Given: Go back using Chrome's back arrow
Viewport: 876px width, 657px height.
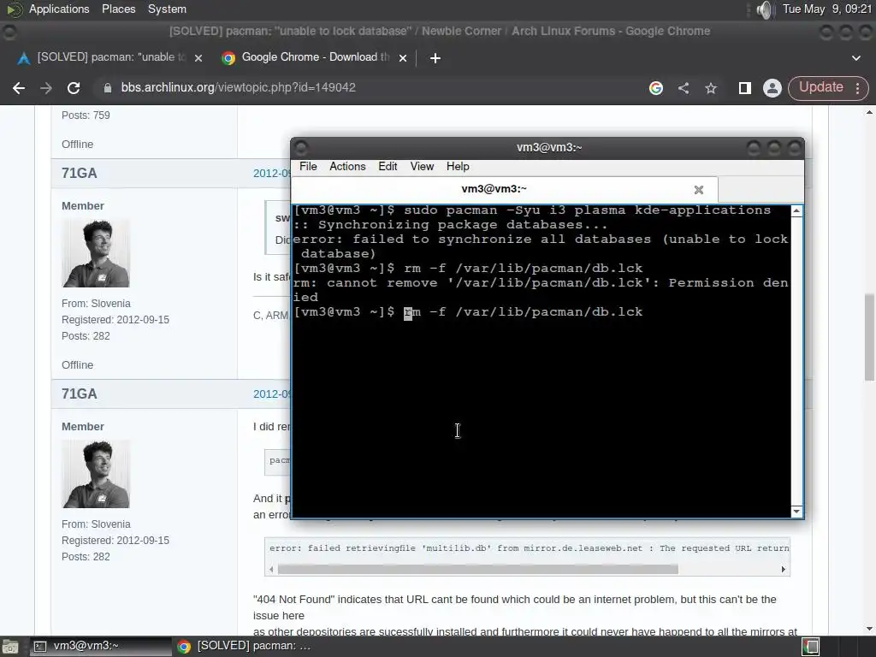Looking at the screenshot, I should 19,88.
